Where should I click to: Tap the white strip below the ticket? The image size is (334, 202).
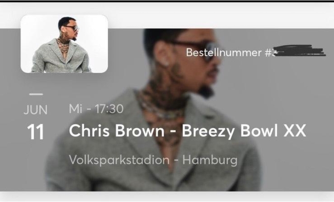[167, 196]
